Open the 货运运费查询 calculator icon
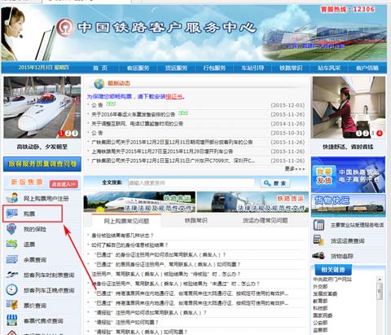This screenshot has height=335, width=391. pos(319,240)
